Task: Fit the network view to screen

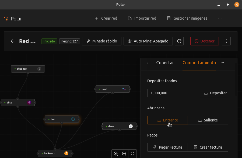Action: pos(132,154)
